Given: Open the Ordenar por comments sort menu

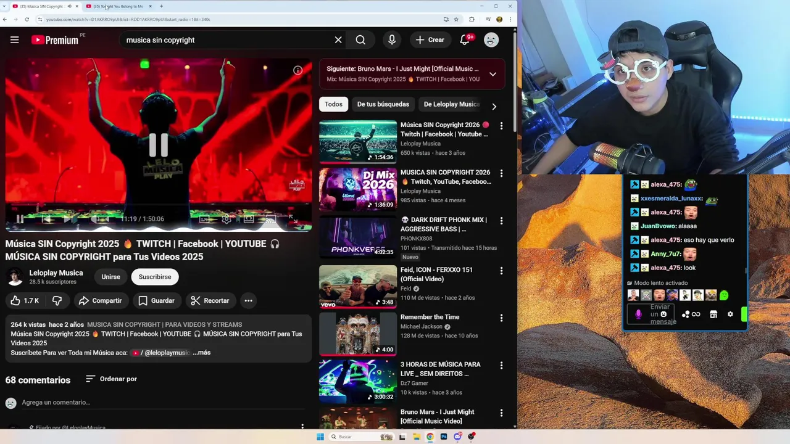Looking at the screenshot, I should [112, 379].
